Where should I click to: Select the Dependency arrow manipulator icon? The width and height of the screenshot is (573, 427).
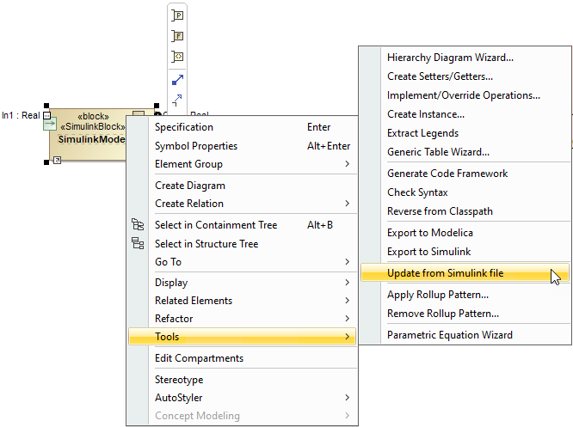click(178, 100)
